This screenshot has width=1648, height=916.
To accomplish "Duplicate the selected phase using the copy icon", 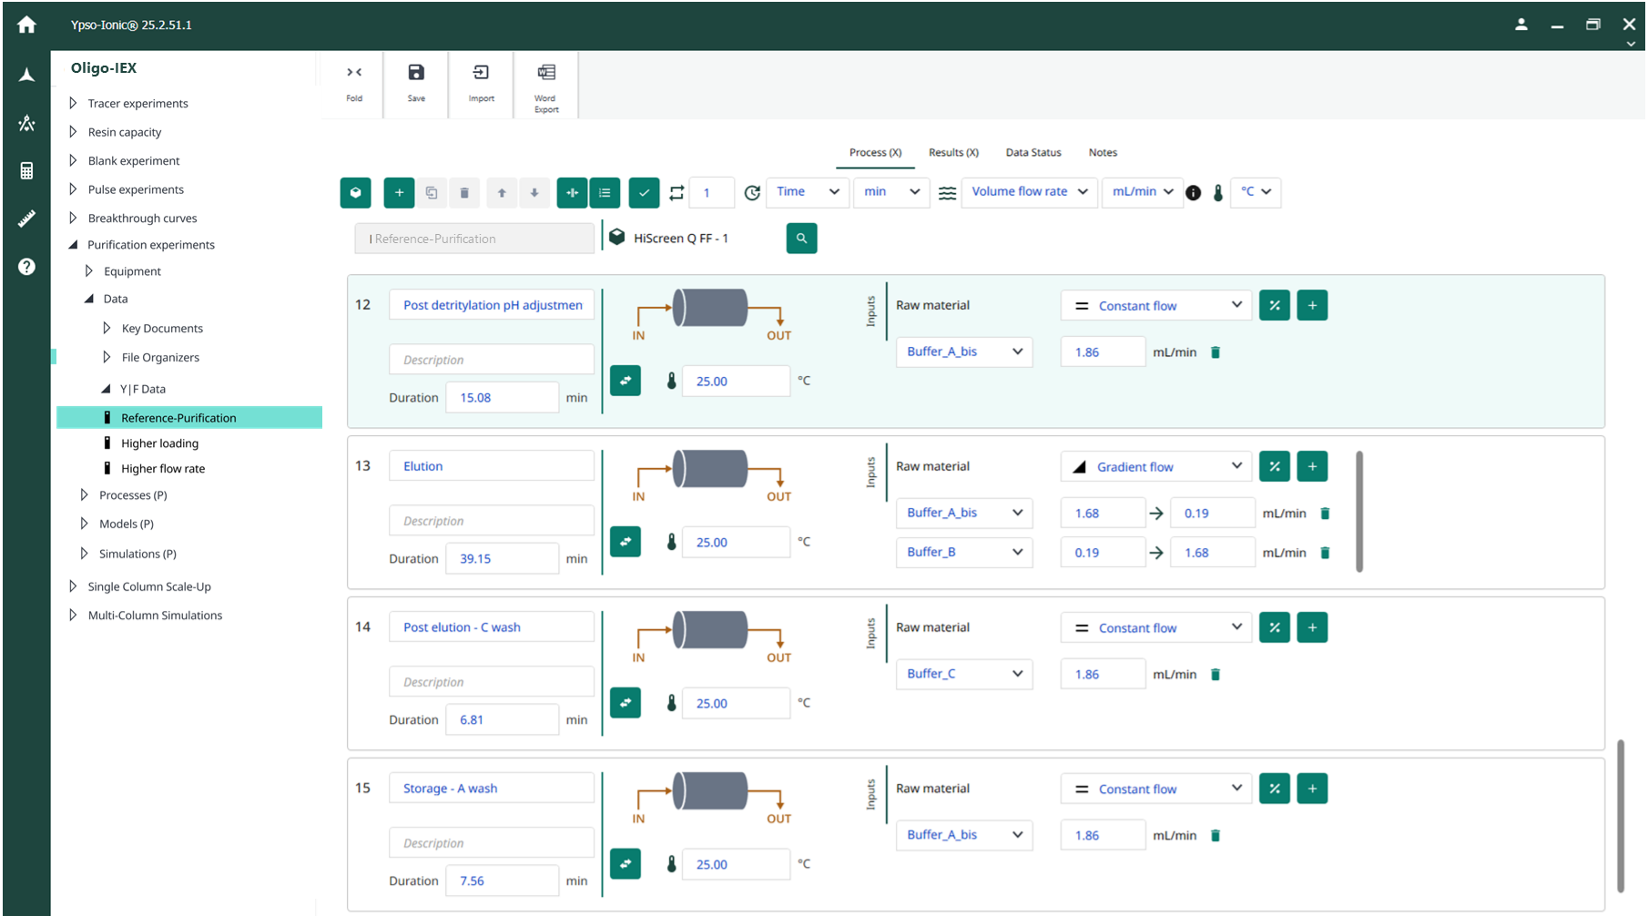I will click(431, 192).
